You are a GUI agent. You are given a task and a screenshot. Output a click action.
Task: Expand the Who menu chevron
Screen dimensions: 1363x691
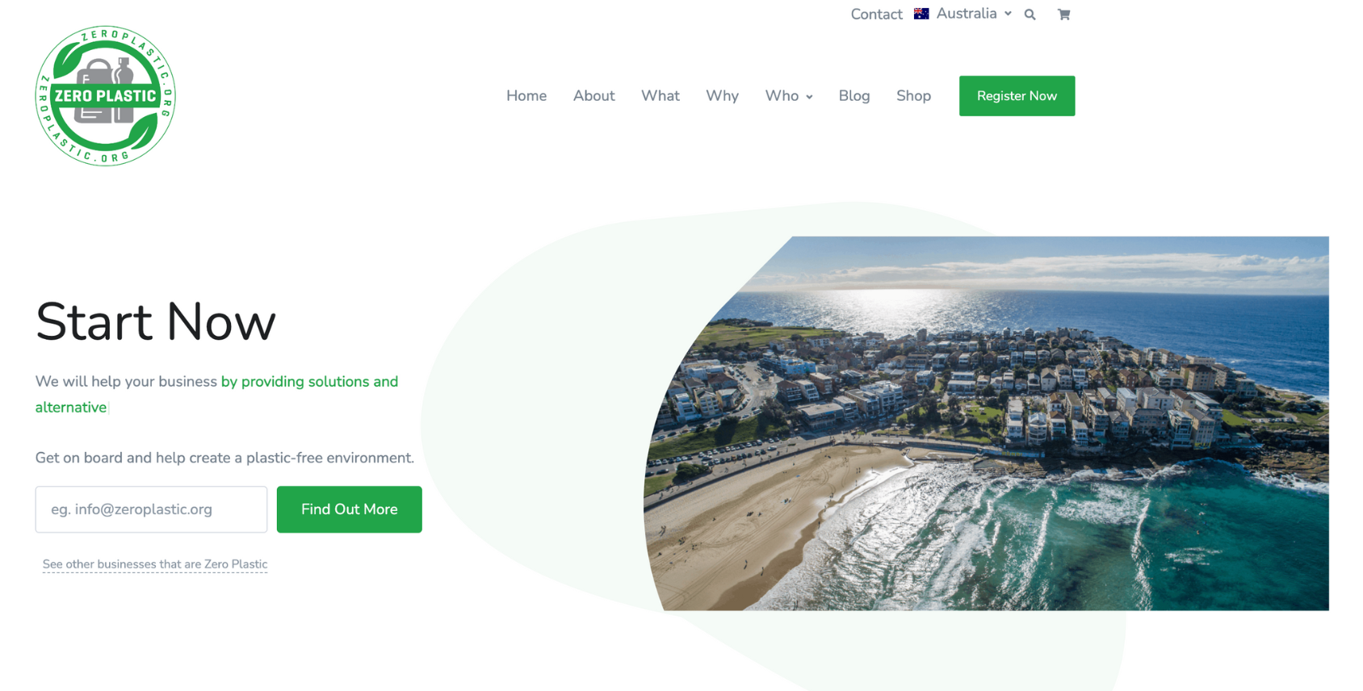coord(809,97)
